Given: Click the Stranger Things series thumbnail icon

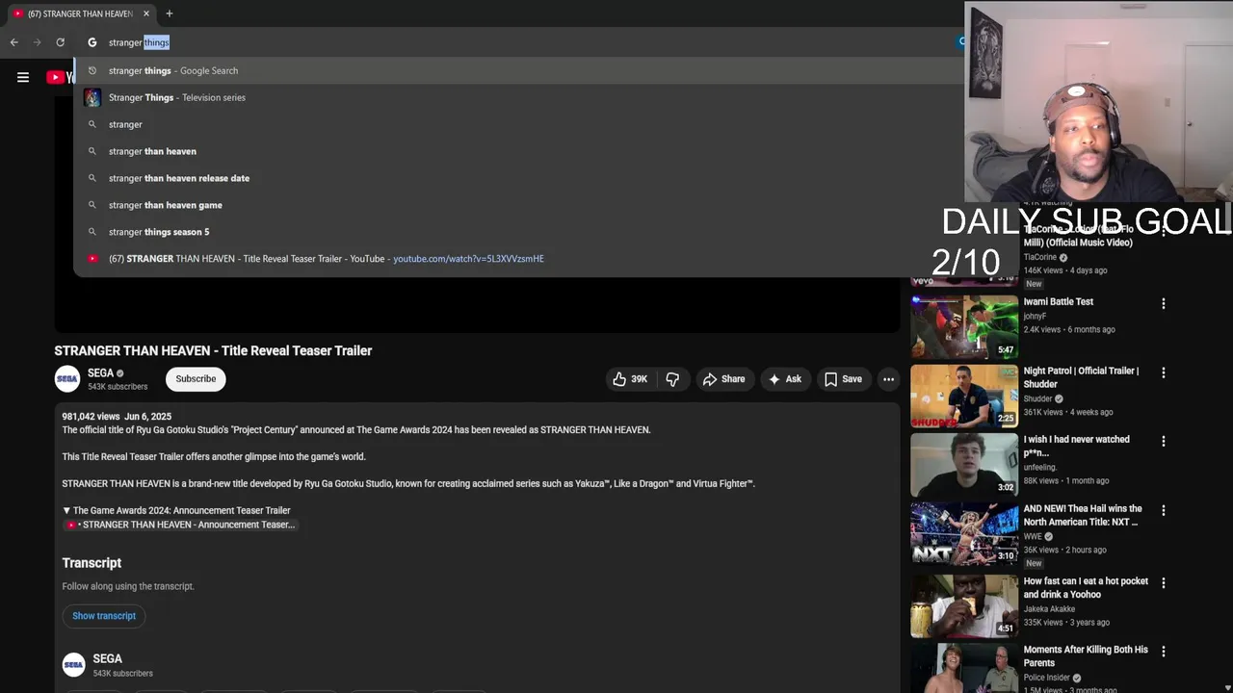Looking at the screenshot, I should pos(92,97).
